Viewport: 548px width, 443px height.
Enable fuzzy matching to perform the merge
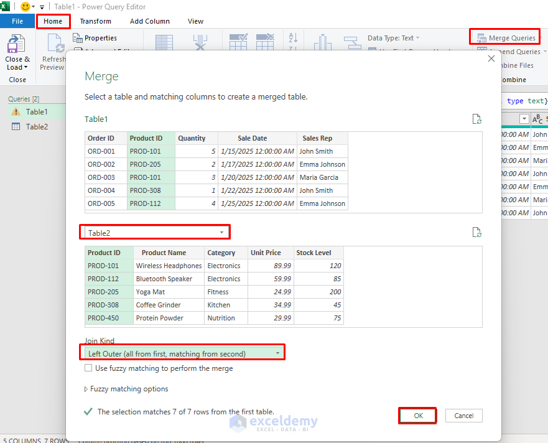(88, 368)
